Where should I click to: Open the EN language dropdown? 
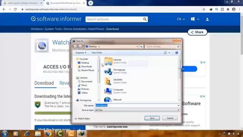181,19
